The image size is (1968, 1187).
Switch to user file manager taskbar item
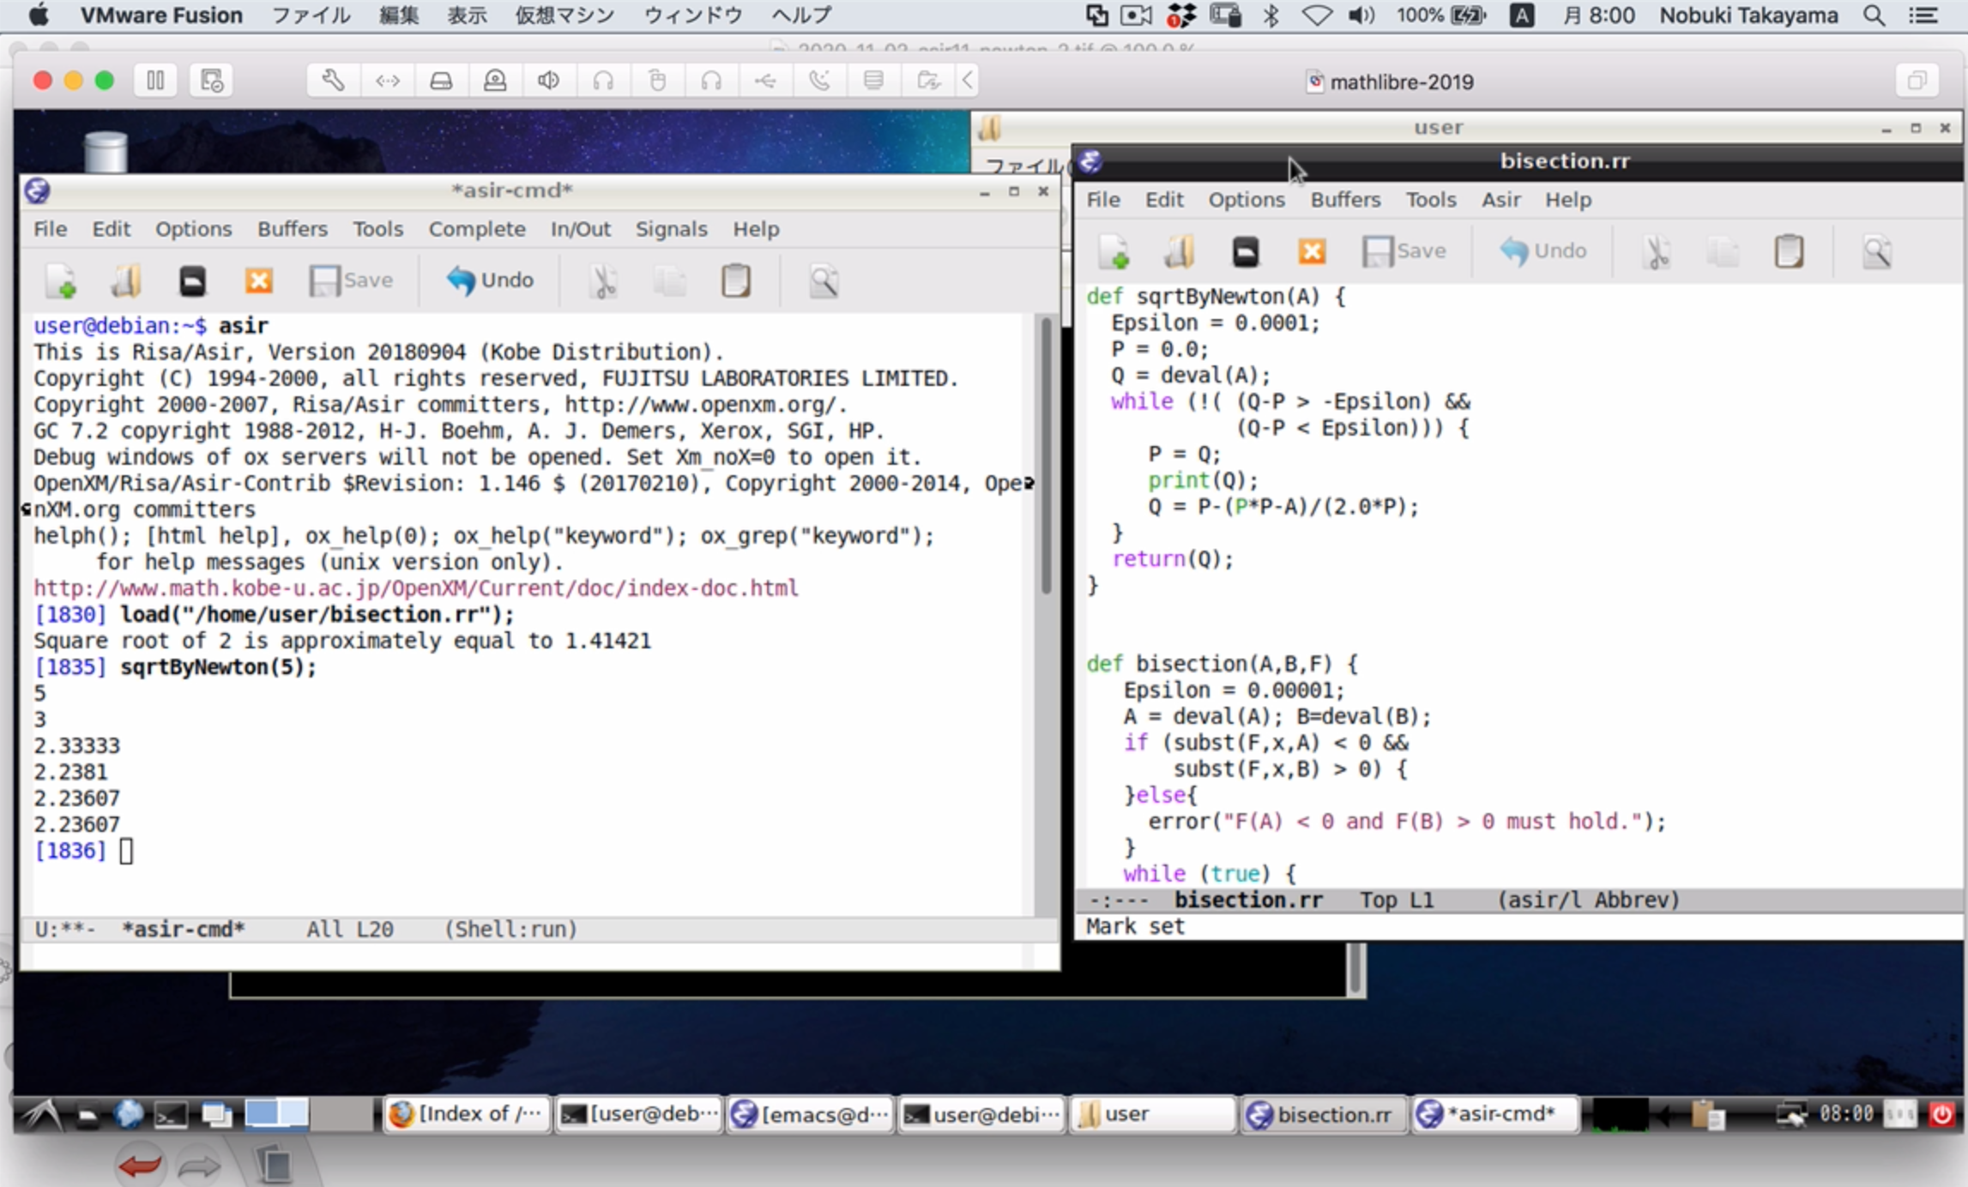click(x=1152, y=1114)
